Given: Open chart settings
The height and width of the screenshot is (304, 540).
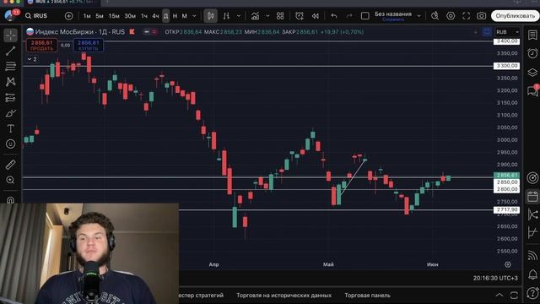Looking at the screenshot, I should coord(451,16).
